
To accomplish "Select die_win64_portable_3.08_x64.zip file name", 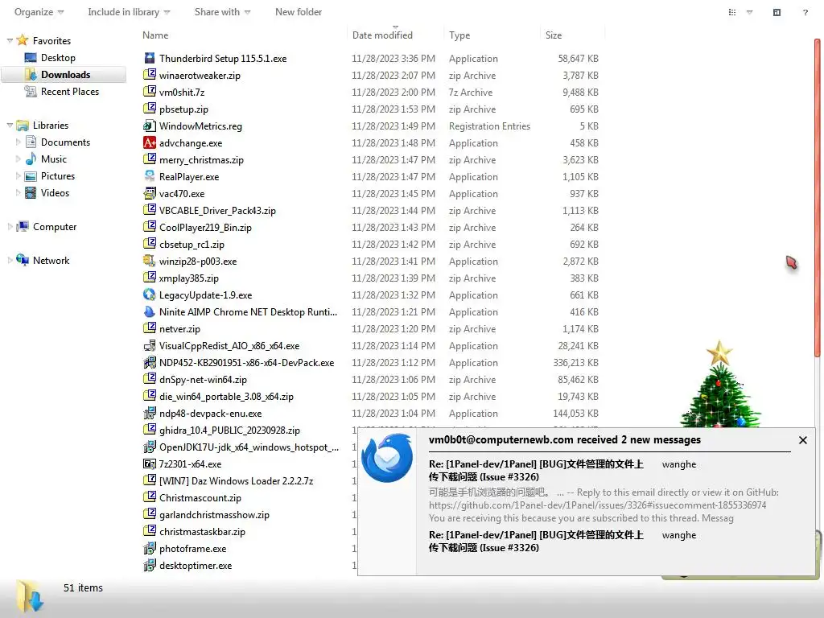I will click(x=226, y=396).
